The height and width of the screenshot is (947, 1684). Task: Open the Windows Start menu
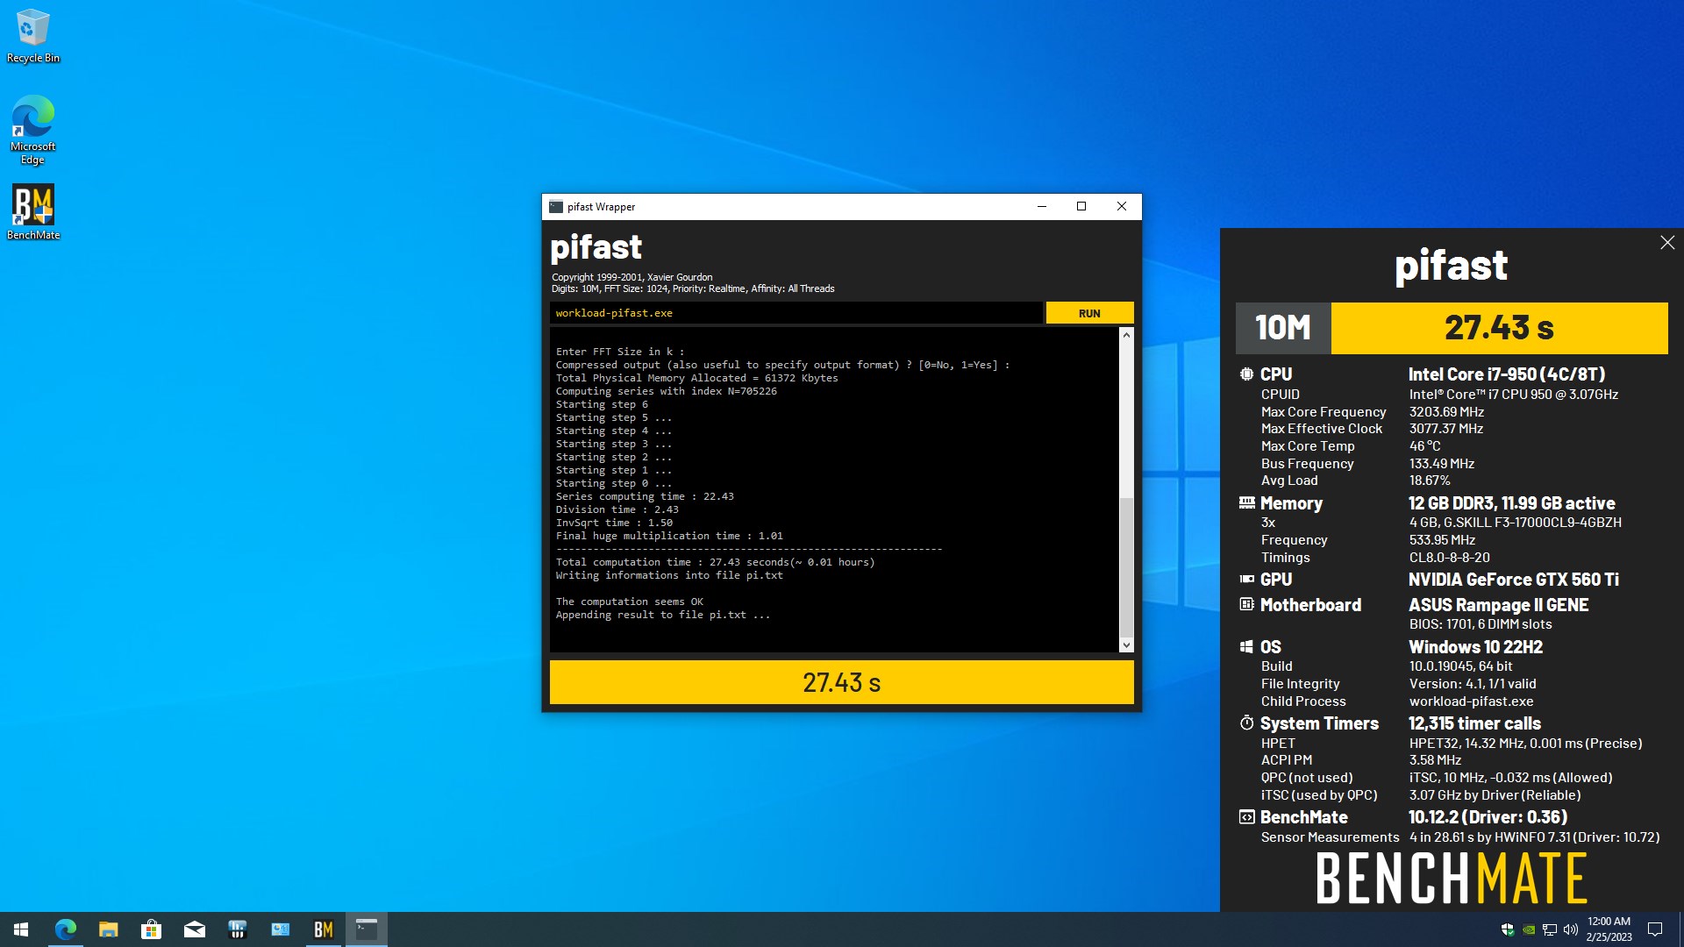point(21,929)
